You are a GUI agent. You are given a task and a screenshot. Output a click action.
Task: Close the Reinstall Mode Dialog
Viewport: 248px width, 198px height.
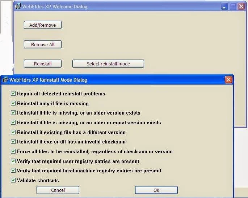[x=228, y=80]
